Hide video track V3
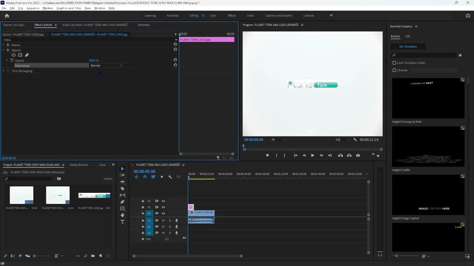Screen dimensions: 474x266 (x=163, y=201)
